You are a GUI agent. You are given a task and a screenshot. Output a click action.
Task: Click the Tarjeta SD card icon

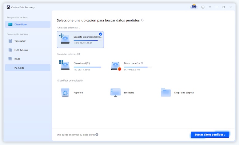click(10, 41)
